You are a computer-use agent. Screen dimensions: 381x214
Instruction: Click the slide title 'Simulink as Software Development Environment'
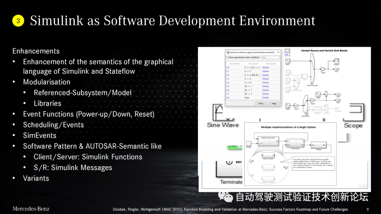(173, 21)
